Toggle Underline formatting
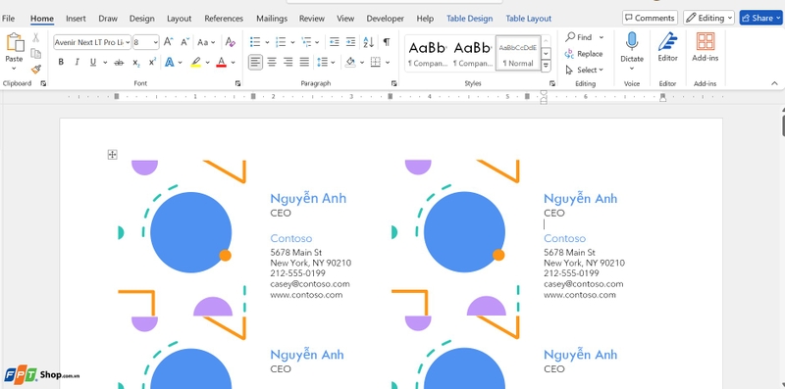The height and width of the screenshot is (389, 785). tap(93, 63)
